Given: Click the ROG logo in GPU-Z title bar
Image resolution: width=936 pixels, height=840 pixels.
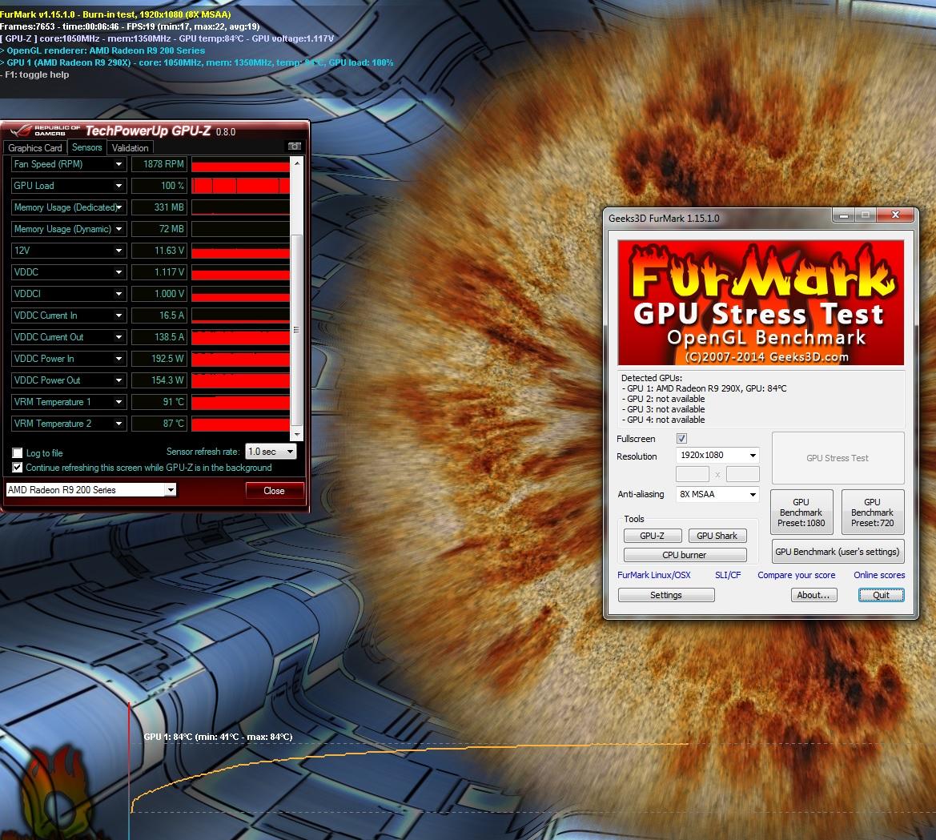Looking at the screenshot, I should [x=20, y=131].
